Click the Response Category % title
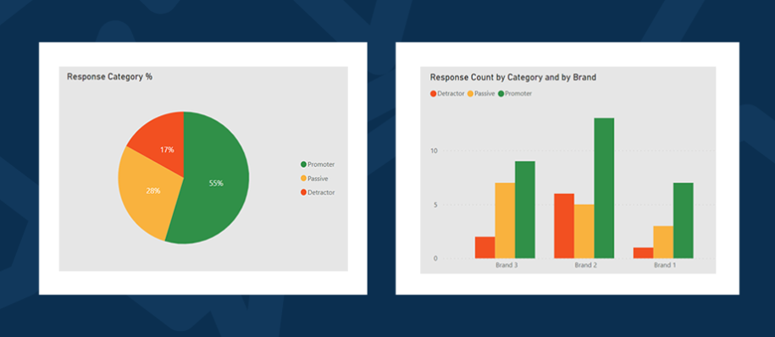 [109, 77]
